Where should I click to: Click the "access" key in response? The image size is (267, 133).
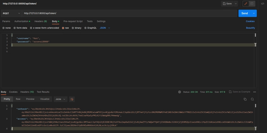click(x=21, y=119)
